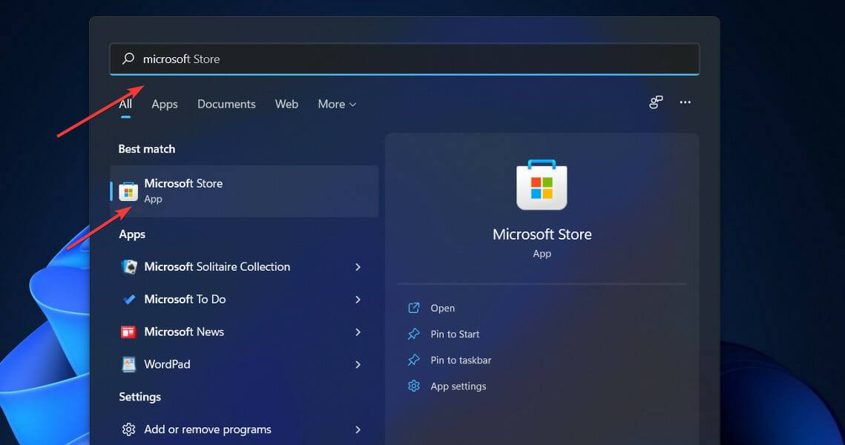The width and height of the screenshot is (845, 445).
Task: Open the Documents search tab
Action: click(226, 104)
